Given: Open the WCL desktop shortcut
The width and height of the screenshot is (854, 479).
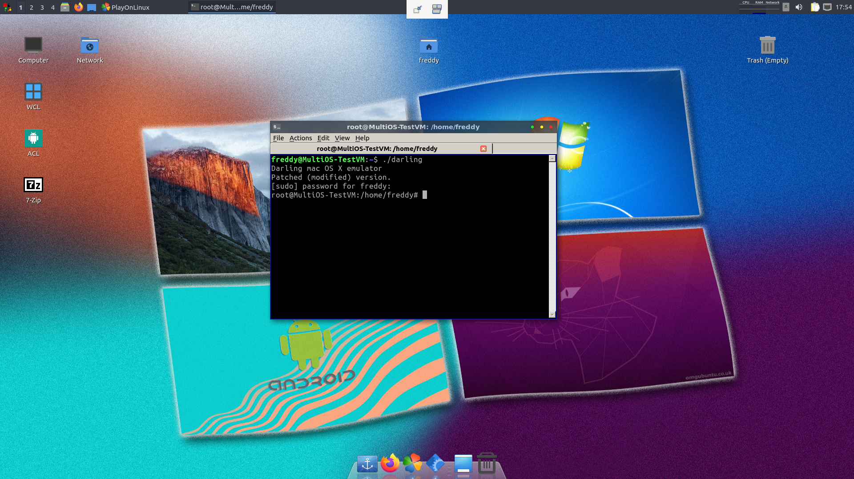Looking at the screenshot, I should [33, 92].
